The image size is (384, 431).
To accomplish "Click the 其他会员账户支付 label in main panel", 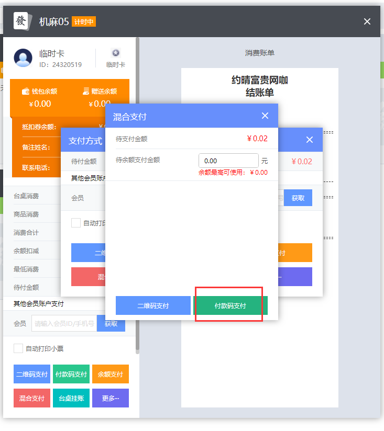I will (39, 303).
